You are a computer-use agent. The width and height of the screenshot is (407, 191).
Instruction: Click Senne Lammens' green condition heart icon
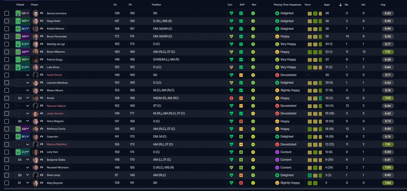pyautogui.click(x=231, y=13)
